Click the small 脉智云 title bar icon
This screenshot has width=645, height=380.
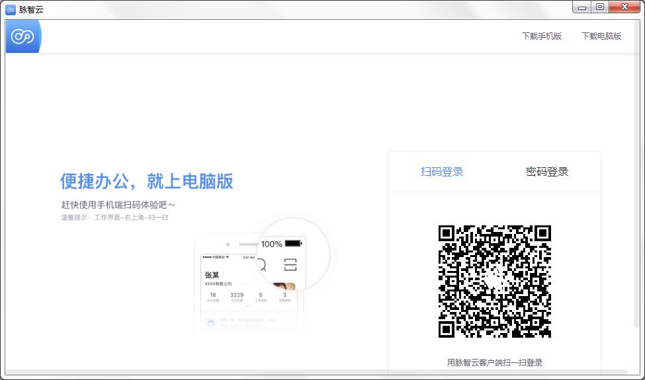click(x=11, y=9)
